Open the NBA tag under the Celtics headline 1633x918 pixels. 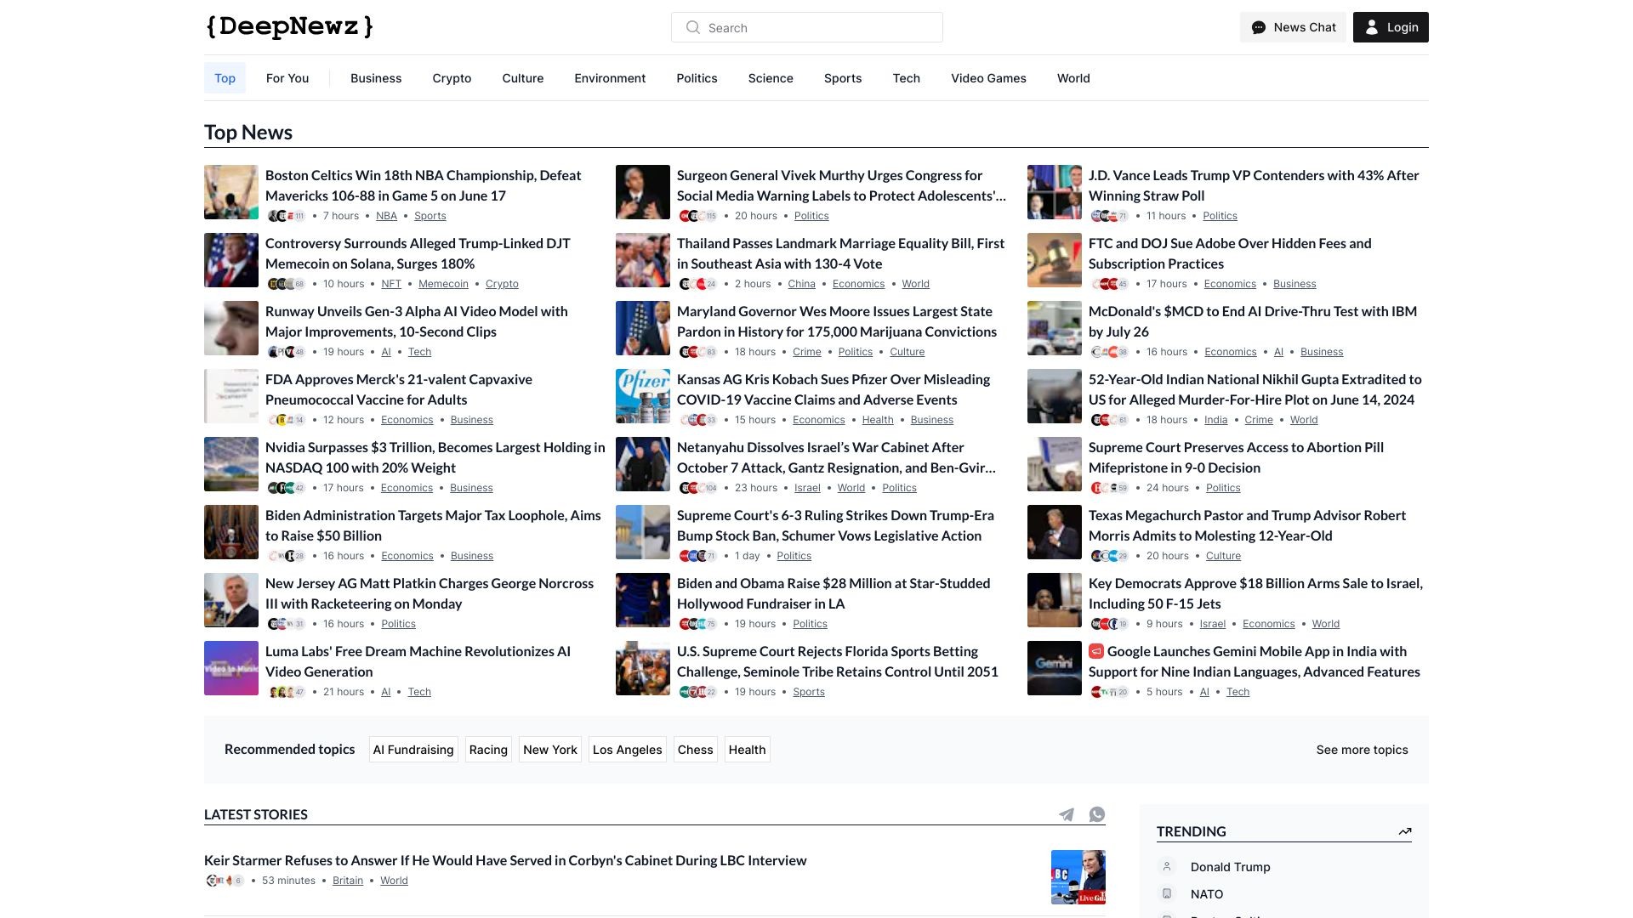click(386, 215)
